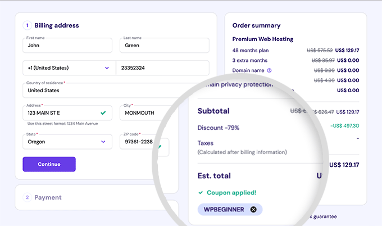Click the -US$ 497.30 discount amount
This screenshot has height=226, width=382.
(x=344, y=126)
